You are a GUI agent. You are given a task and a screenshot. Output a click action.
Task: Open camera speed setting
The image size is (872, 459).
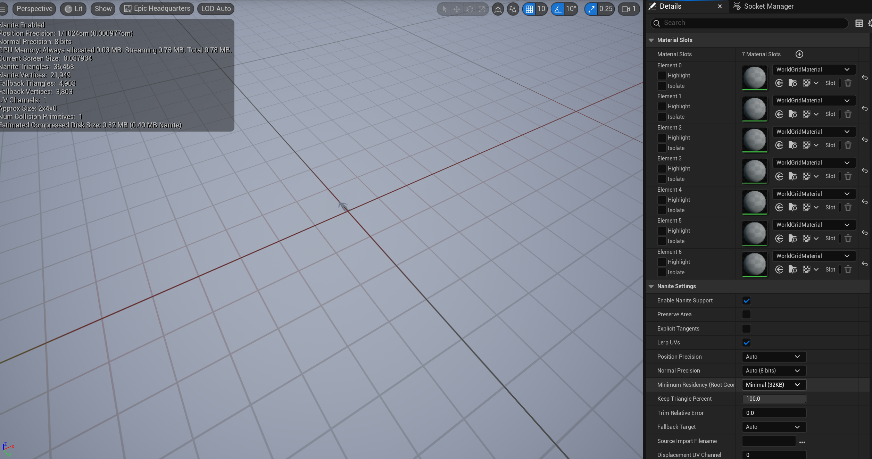[x=629, y=9]
